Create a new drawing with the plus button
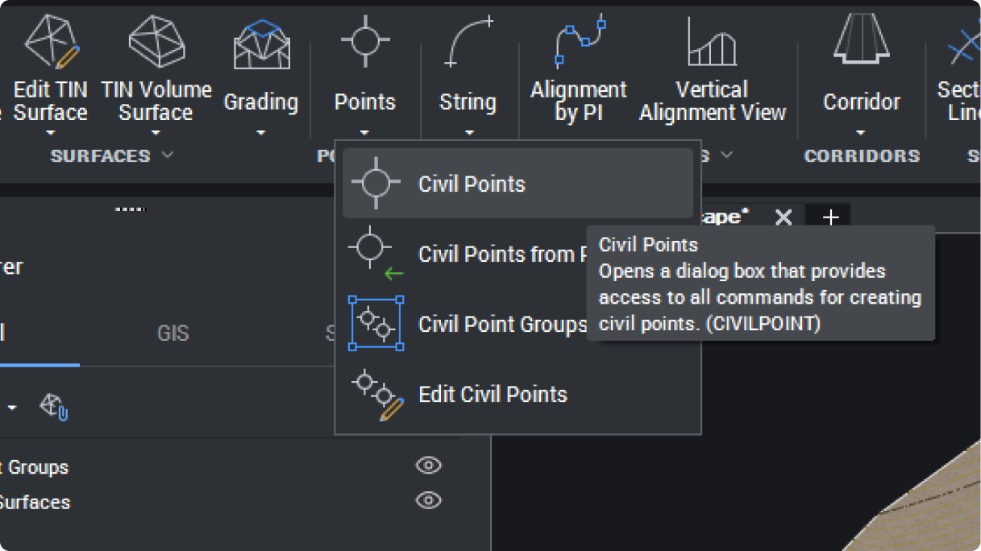The height and width of the screenshot is (551, 981). coord(829,216)
